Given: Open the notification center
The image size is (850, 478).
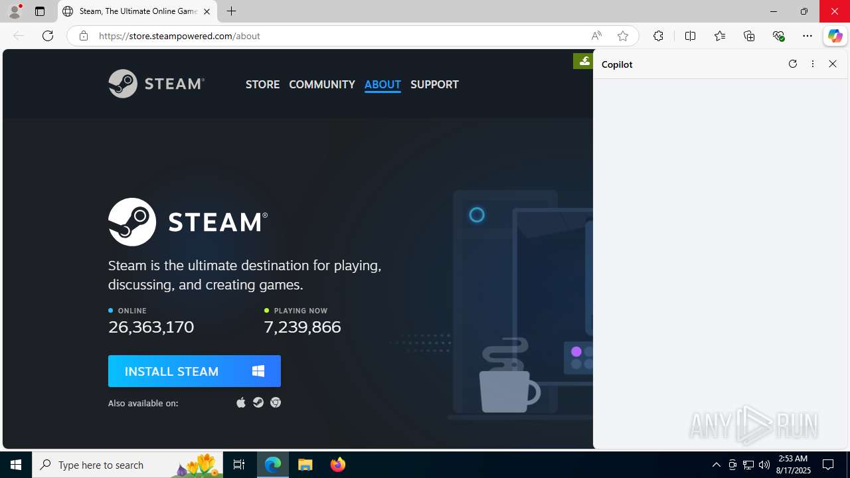Looking at the screenshot, I should 828,465.
